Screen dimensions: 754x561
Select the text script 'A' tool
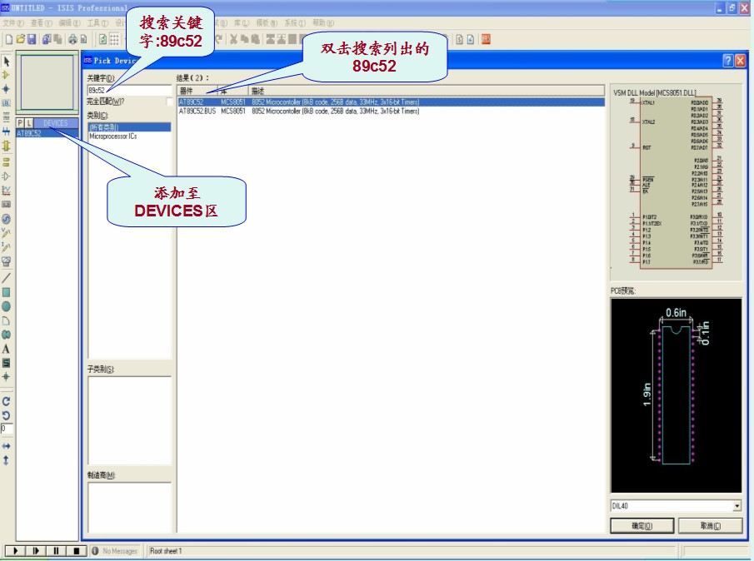7,350
